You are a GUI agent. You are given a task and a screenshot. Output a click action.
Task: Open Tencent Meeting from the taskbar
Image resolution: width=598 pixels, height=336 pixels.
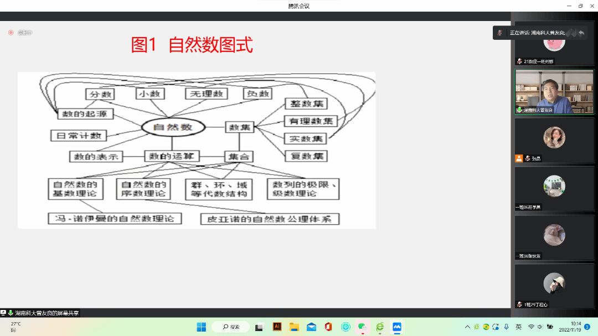click(396, 327)
